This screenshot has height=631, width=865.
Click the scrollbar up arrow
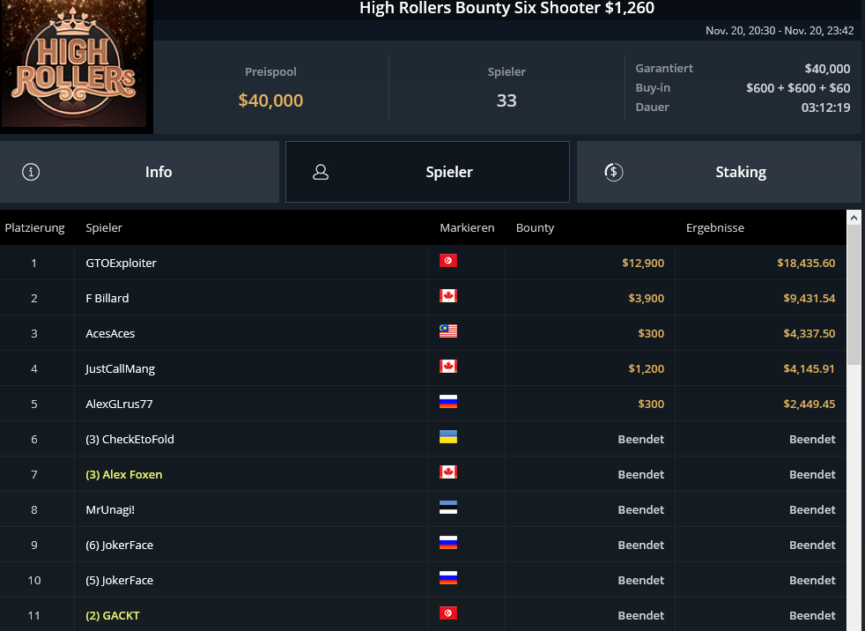coord(854,218)
